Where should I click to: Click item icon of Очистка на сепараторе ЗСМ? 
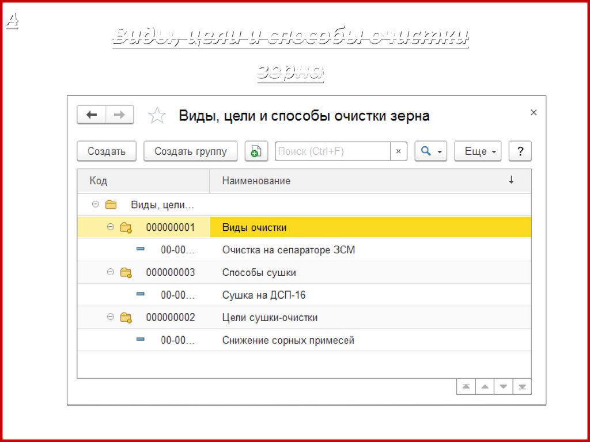141,249
